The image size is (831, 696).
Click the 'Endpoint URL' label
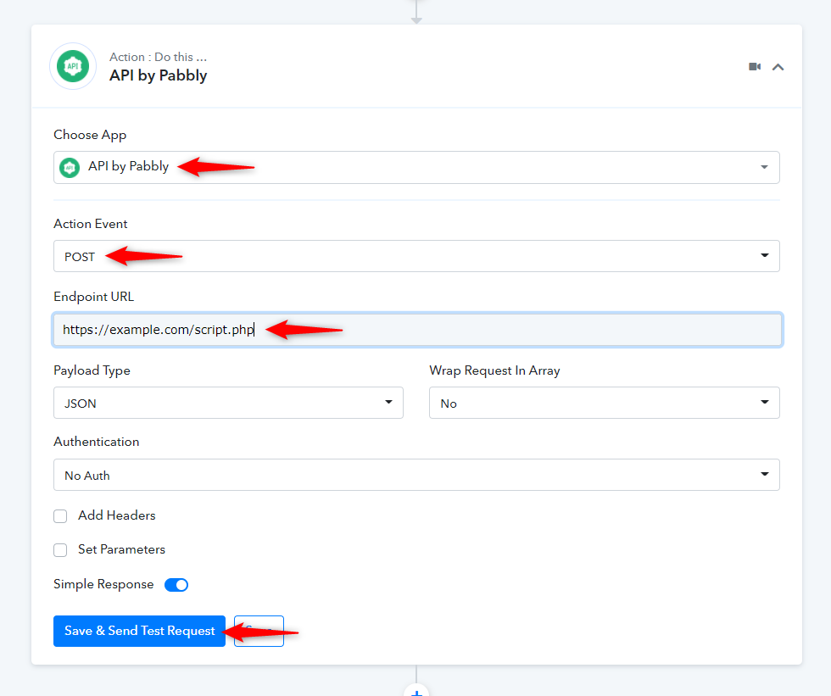click(94, 297)
